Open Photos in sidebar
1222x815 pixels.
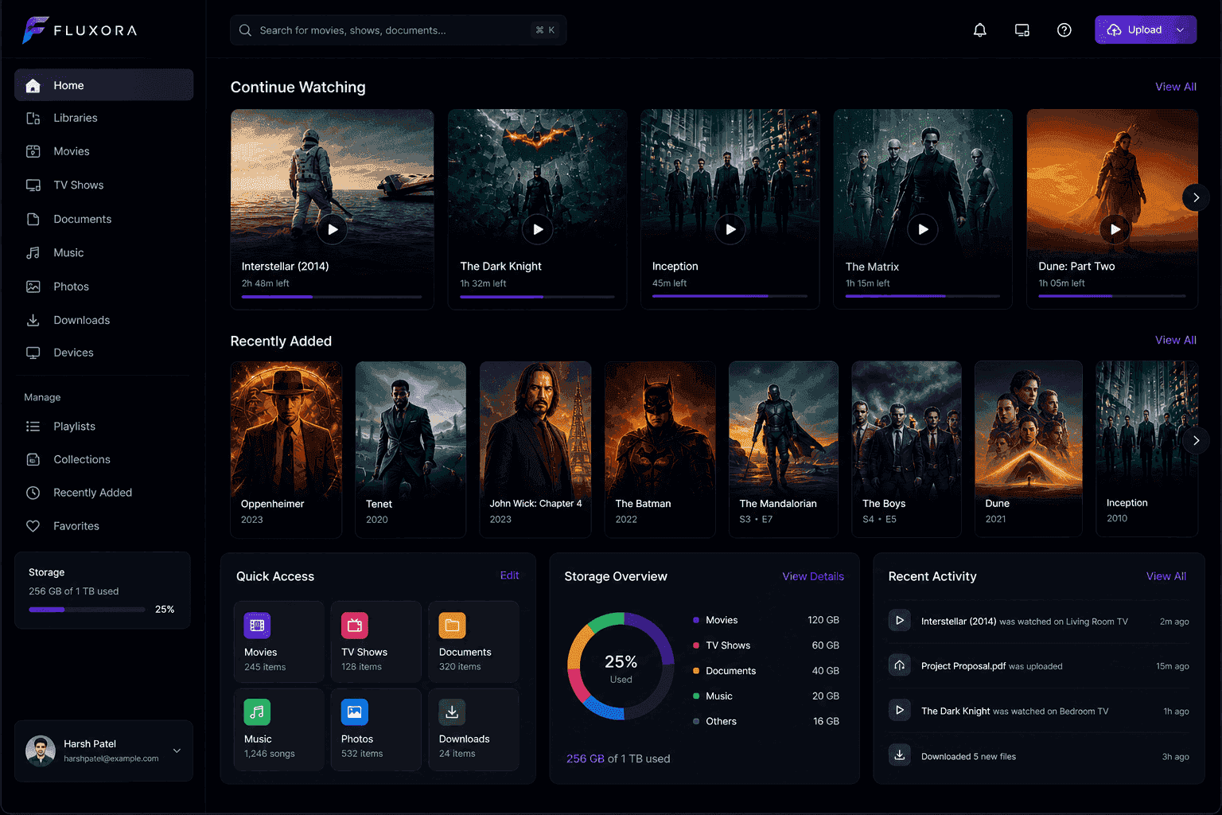pos(103,287)
